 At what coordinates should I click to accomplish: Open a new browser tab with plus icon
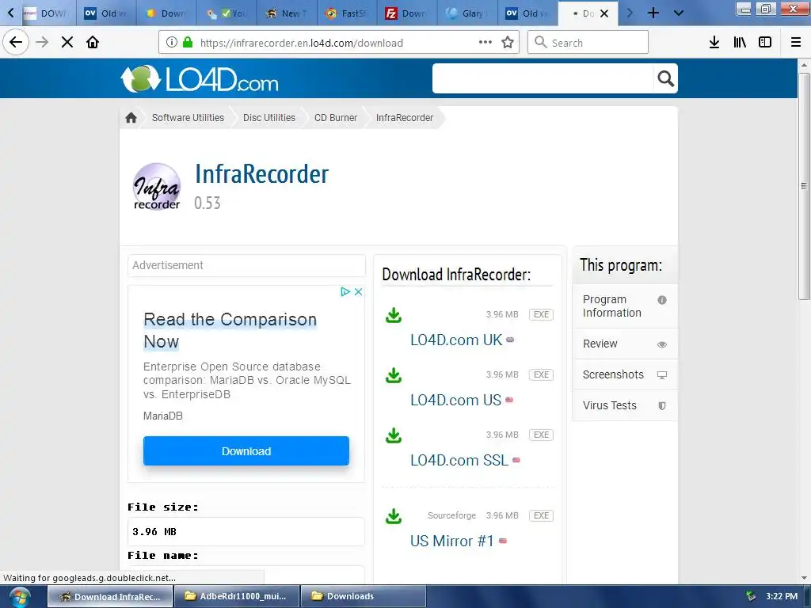tap(653, 13)
